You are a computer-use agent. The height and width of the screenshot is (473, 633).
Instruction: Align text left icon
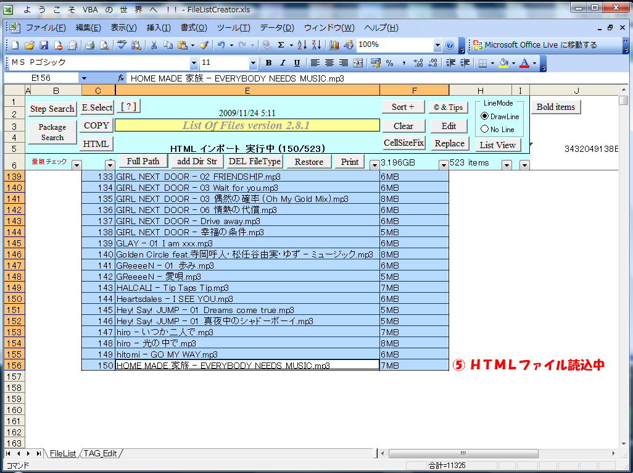[315, 63]
